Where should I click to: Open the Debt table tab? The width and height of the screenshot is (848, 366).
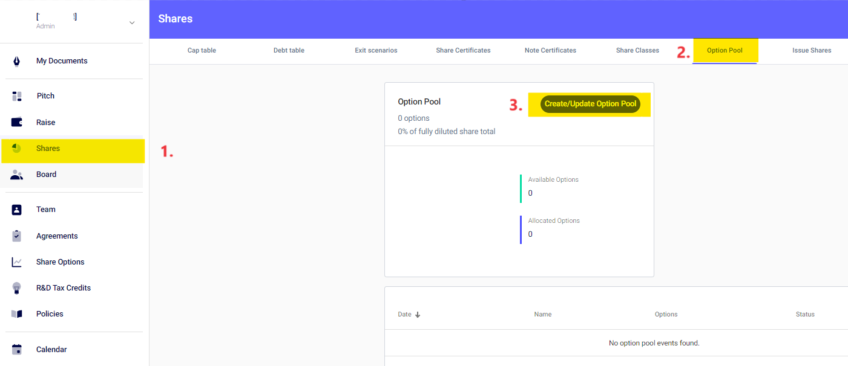[x=289, y=50]
